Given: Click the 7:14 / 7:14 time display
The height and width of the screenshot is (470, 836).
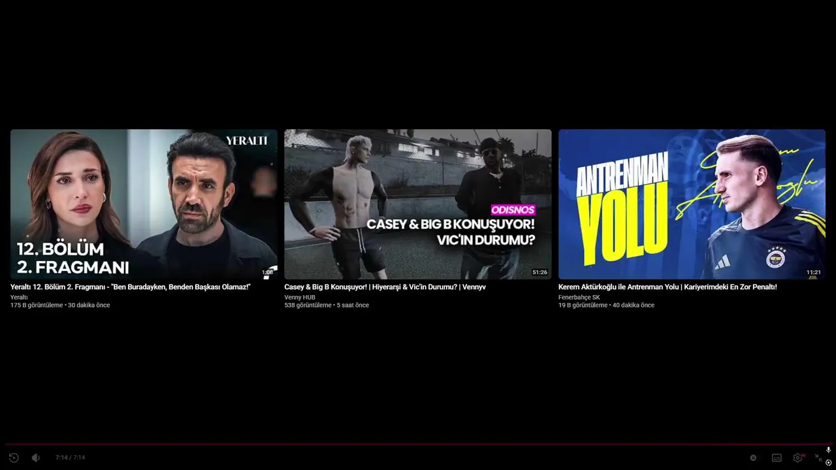Looking at the screenshot, I should click(x=70, y=458).
